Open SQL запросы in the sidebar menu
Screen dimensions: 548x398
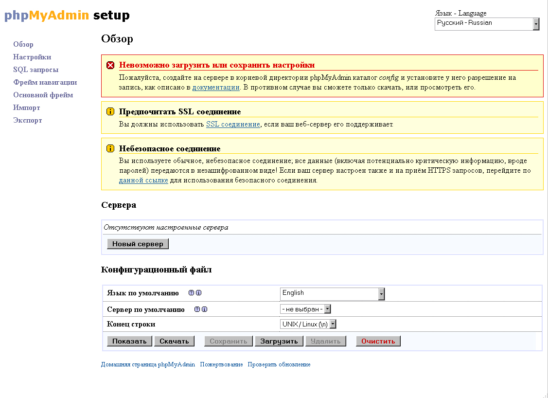click(35, 70)
